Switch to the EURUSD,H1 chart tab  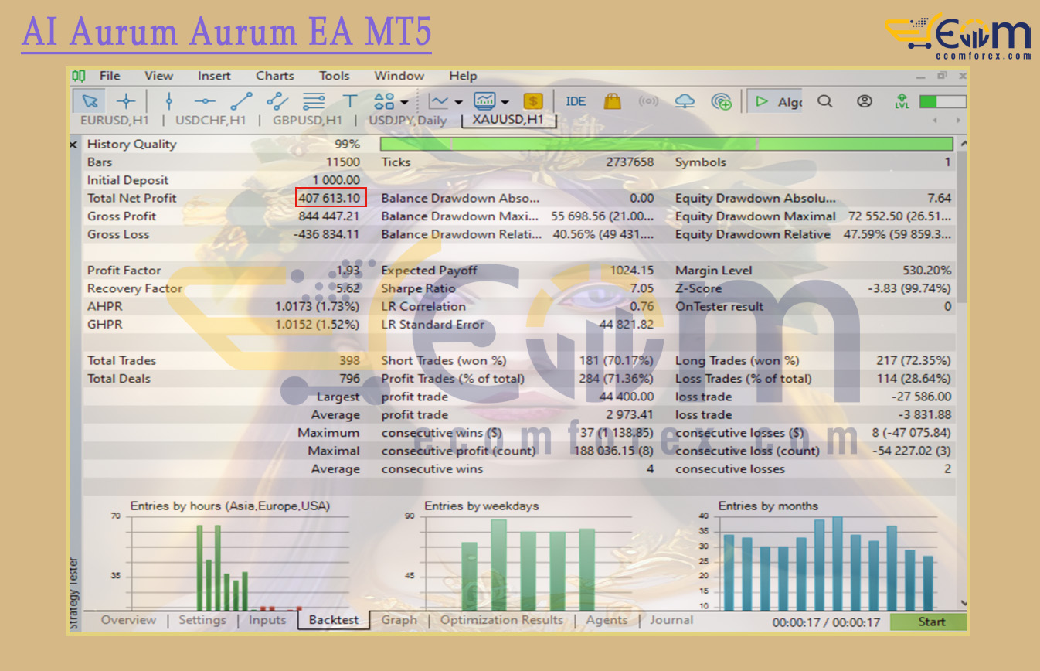pyautogui.click(x=114, y=121)
